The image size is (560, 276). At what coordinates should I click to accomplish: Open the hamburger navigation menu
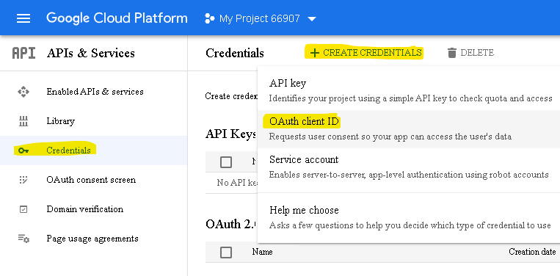pos(23,18)
